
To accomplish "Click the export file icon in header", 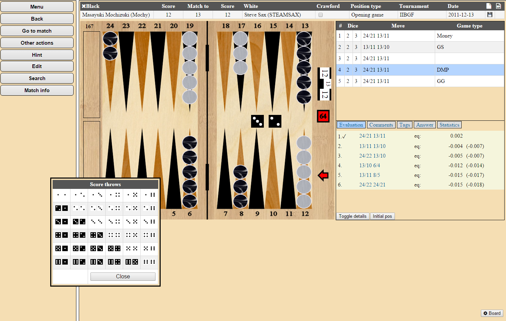I will [498, 6].
